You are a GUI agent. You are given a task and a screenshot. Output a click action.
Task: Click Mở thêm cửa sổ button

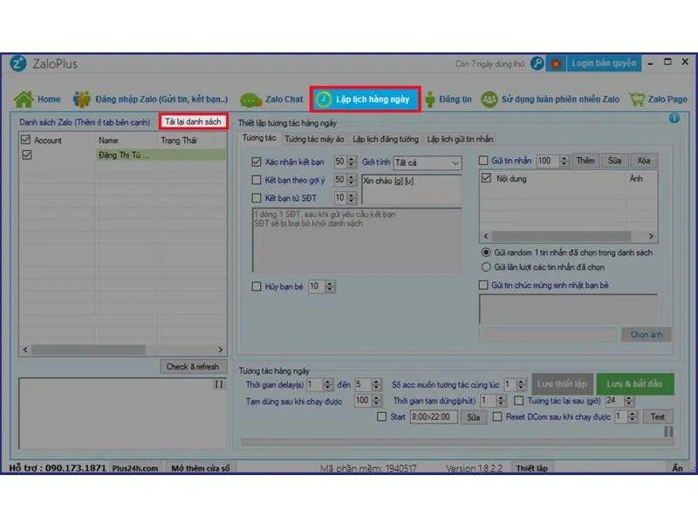[201, 468]
